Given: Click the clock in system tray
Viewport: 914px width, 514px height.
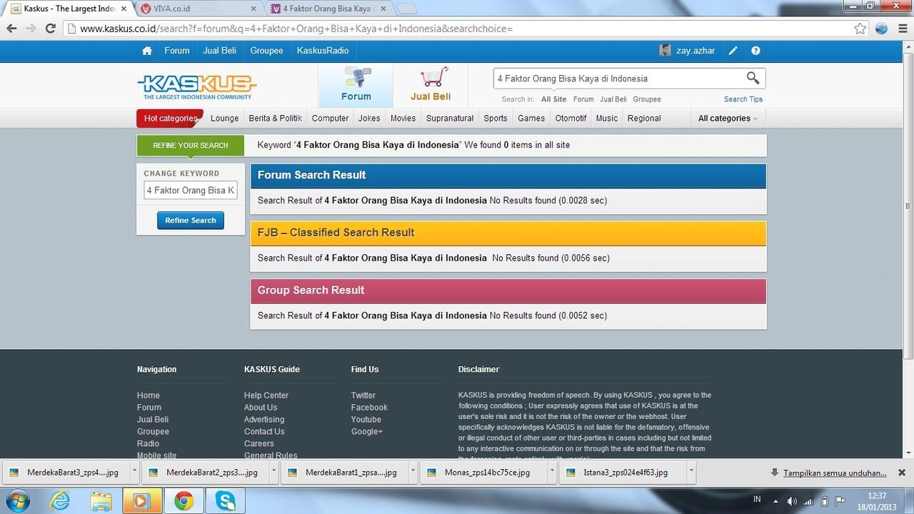Looking at the screenshot, I should coord(877,501).
